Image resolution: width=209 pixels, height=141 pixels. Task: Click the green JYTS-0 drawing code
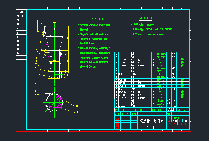[177, 117]
